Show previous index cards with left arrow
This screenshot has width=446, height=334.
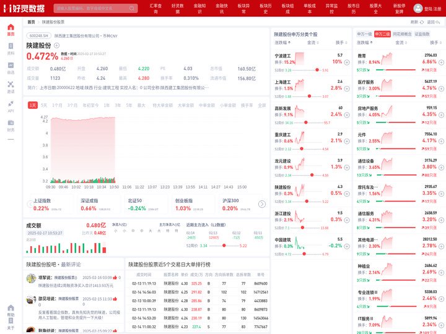(x=30, y=204)
